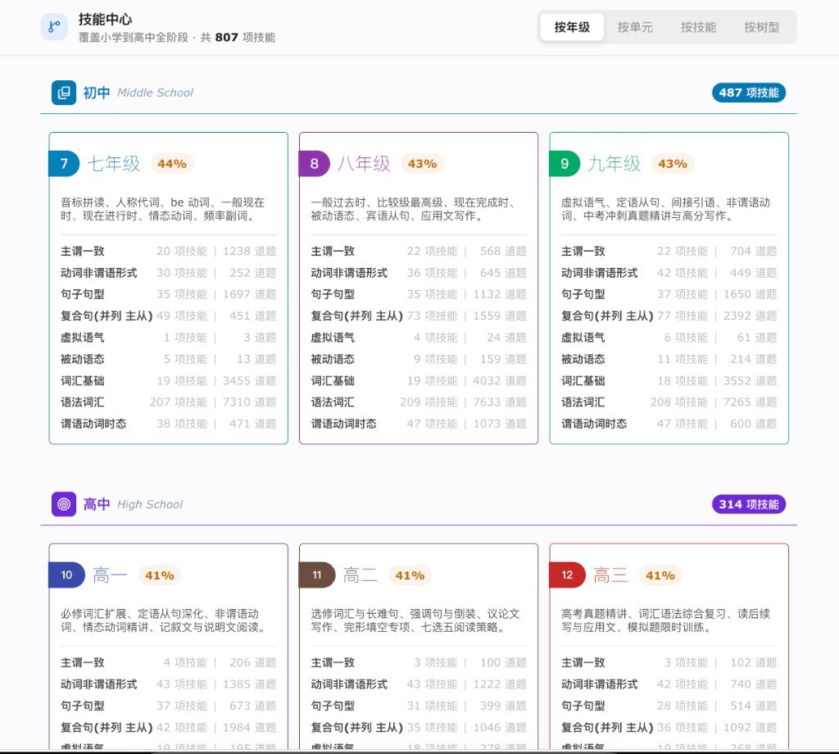
Task: Select 被动语态 row in 七年级 card
Action: [169, 359]
